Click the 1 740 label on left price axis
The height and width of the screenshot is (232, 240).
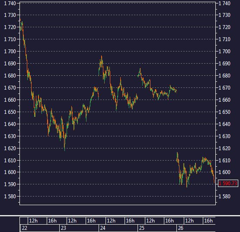[10, 3]
